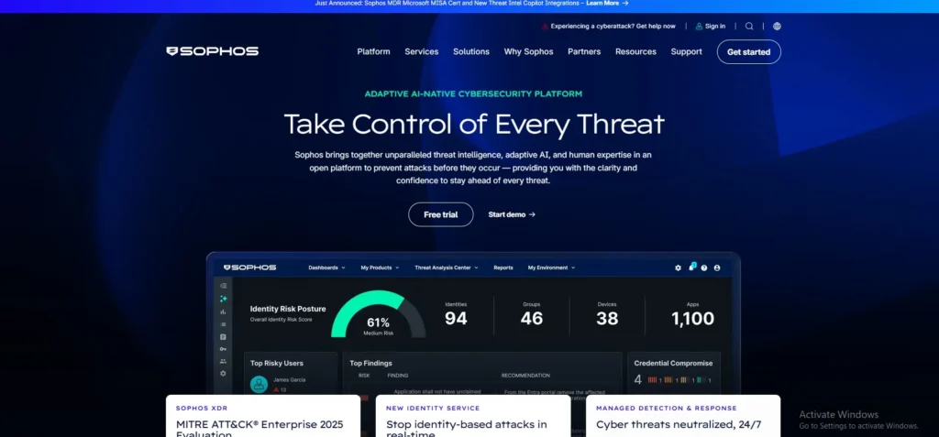Click the Apps count 1,100
939x437 pixels.
click(x=692, y=319)
